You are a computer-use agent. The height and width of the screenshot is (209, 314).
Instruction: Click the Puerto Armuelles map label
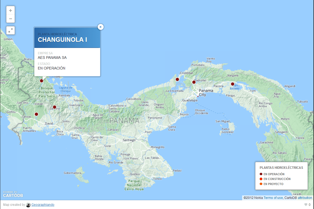coord(29,129)
